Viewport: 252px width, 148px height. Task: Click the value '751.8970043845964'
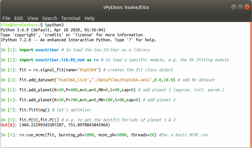(88, 125)
